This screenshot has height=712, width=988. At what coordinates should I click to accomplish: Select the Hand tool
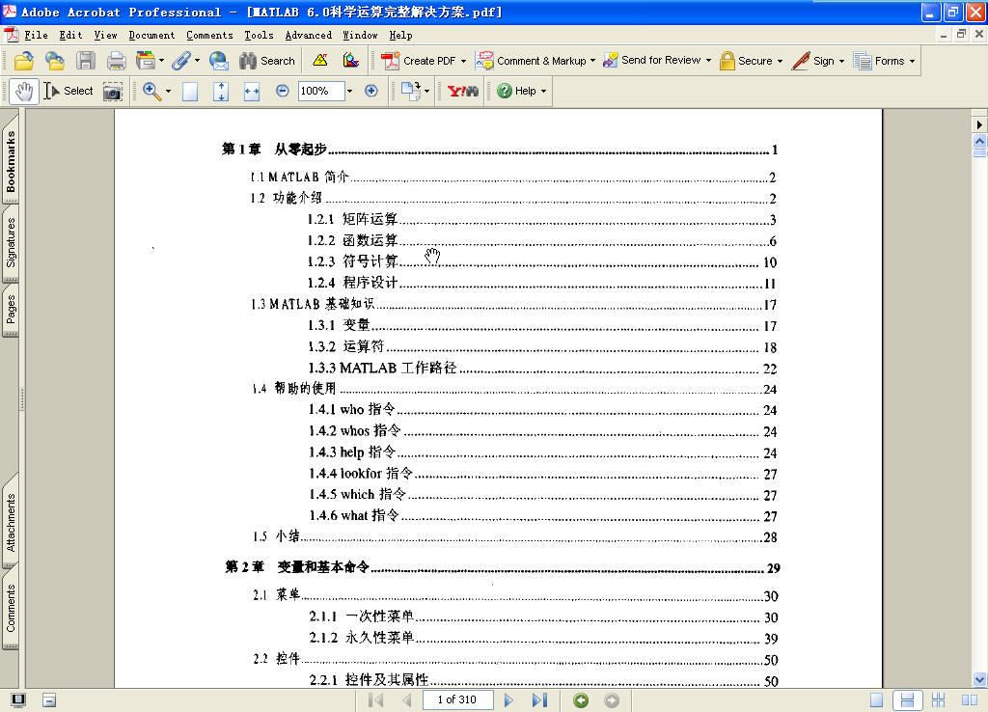(24, 92)
